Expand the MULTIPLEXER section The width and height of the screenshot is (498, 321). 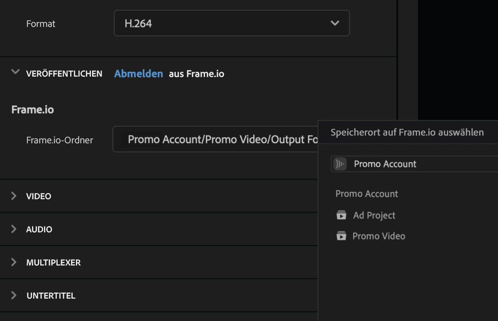click(14, 262)
